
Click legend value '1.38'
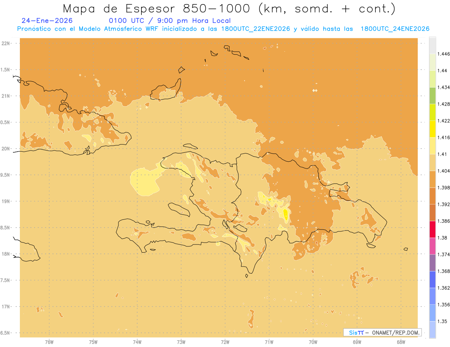pyautogui.click(x=442, y=238)
